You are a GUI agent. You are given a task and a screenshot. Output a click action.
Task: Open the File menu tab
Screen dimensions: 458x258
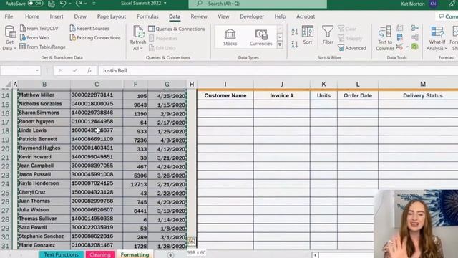click(9, 16)
